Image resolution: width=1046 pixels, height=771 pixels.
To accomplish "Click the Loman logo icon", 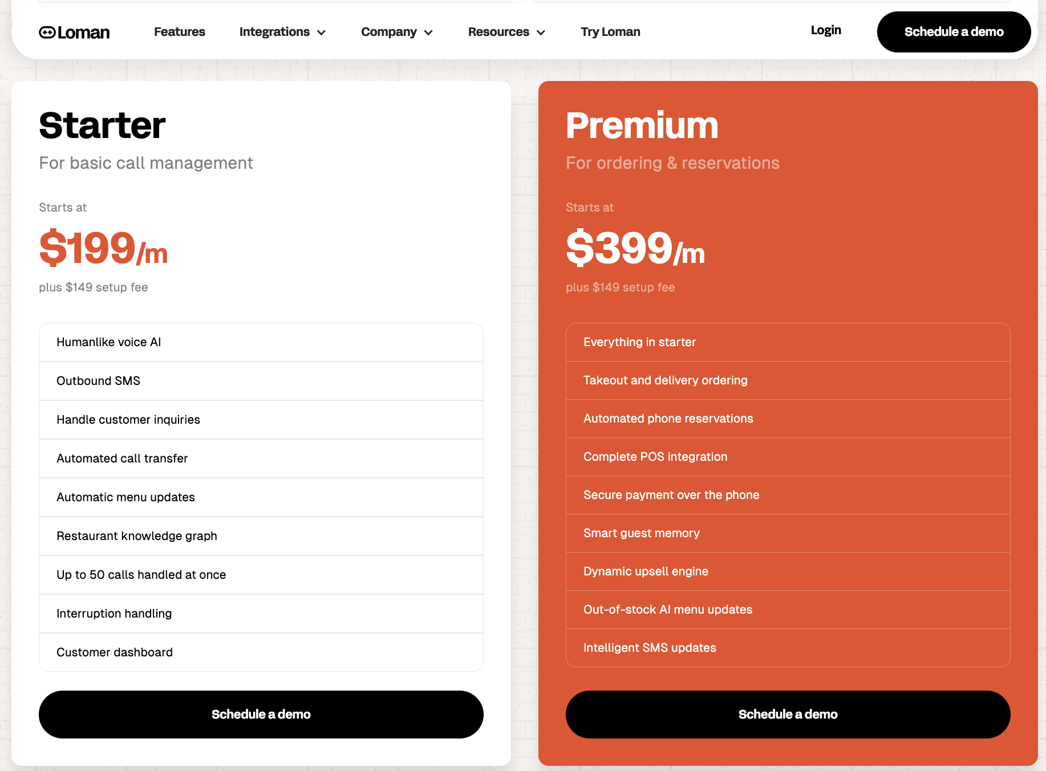I will pyautogui.click(x=47, y=33).
